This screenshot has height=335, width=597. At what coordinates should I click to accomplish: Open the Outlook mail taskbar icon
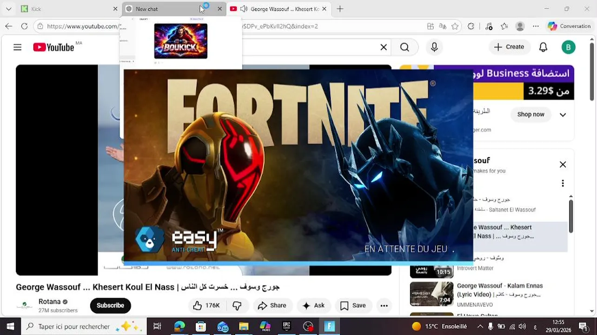tap(222, 327)
